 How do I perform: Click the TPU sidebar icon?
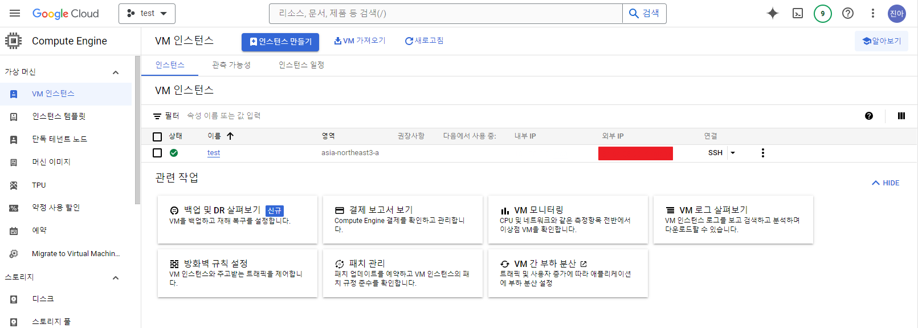14,185
